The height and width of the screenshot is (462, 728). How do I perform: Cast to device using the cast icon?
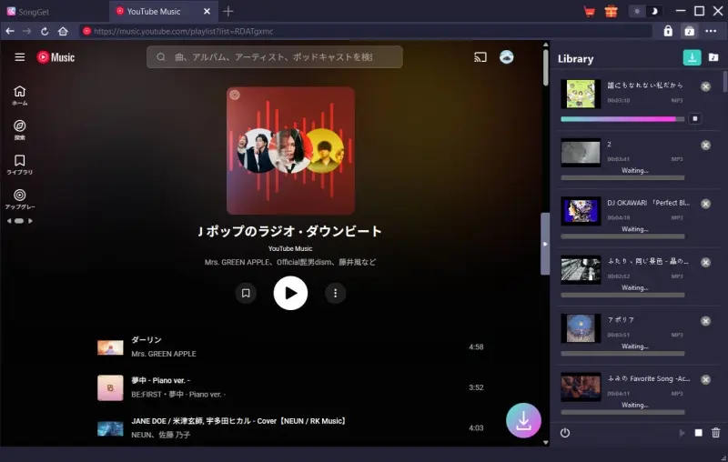point(480,57)
